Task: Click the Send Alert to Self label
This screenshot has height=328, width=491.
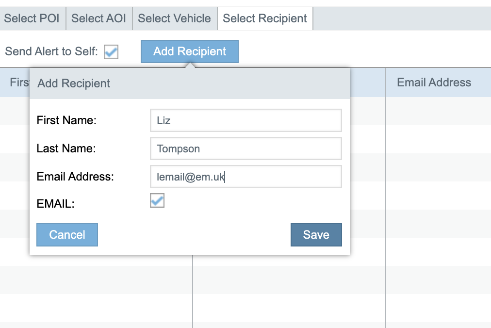Action: (x=51, y=51)
